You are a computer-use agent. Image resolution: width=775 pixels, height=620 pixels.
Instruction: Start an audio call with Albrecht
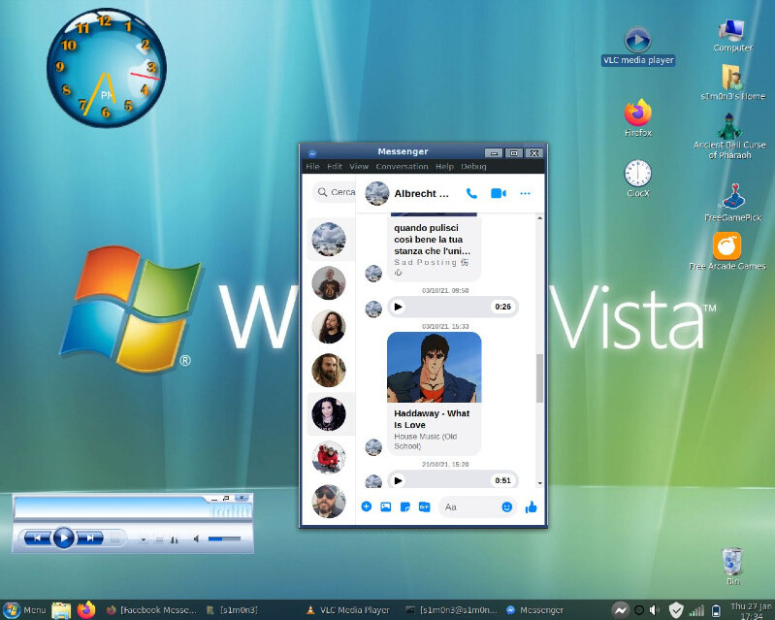click(x=471, y=193)
